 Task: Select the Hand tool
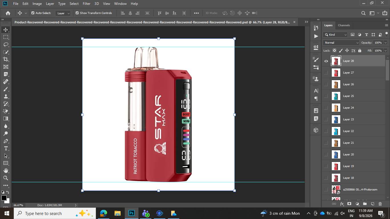pyautogui.click(x=6, y=171)
